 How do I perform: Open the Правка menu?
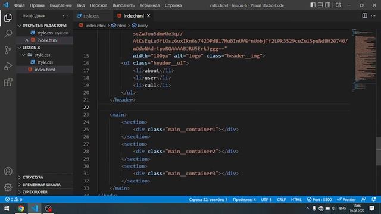click(37, 5)
